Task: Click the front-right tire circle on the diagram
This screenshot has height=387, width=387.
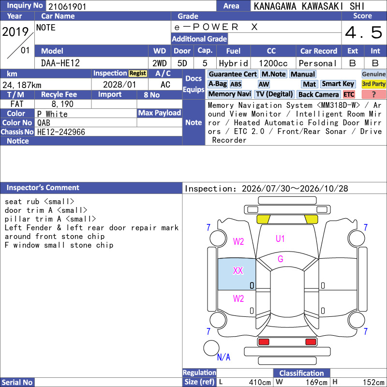Action: (357, 238)
